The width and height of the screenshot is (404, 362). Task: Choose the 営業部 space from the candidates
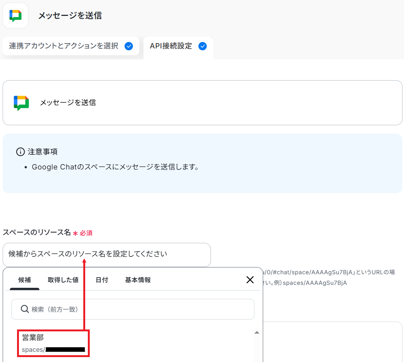coord(53,343)
